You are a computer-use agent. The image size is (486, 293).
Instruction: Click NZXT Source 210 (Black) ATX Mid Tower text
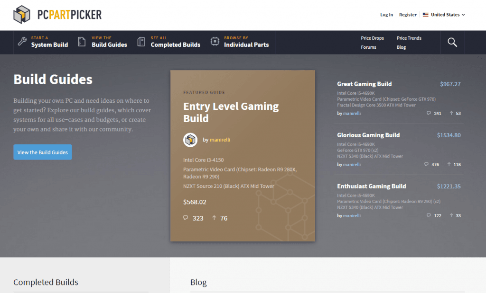229,186
